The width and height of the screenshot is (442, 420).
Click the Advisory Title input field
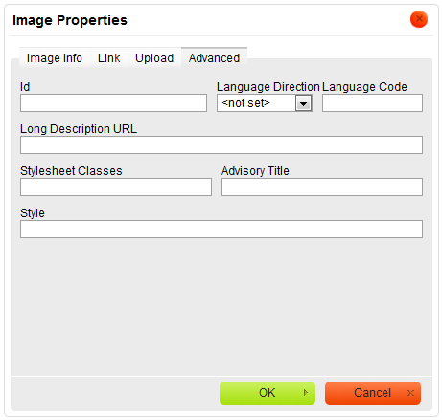[x=322, y=187]
